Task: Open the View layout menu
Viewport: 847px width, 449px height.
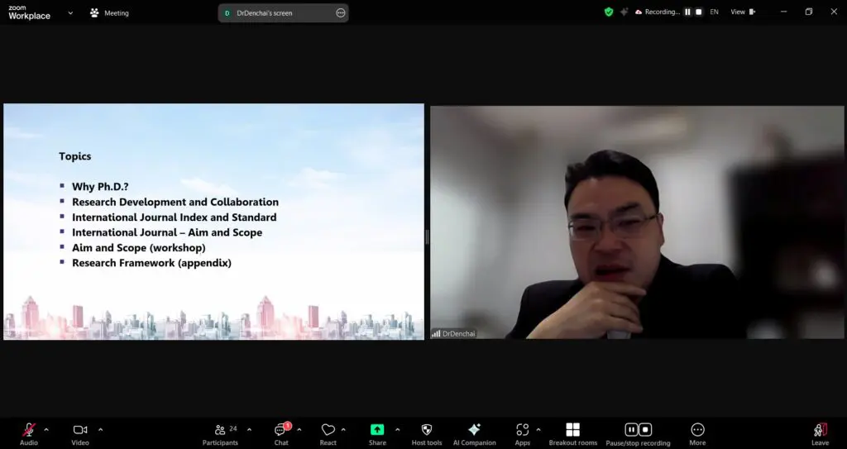Action: (743, 12)
